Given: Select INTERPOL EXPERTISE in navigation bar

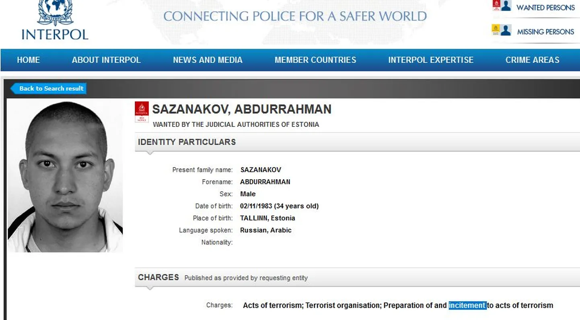Looking at the screenshot, I should tap(431, 60).
